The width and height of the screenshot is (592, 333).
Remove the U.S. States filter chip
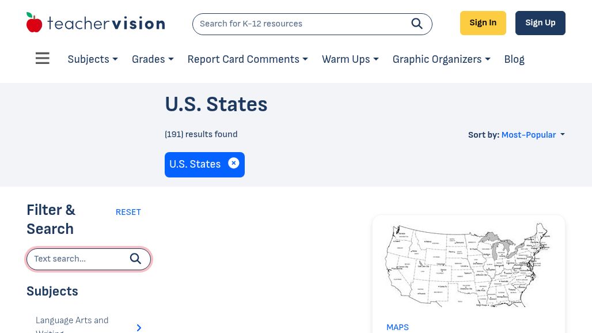[x=233, y=164]
